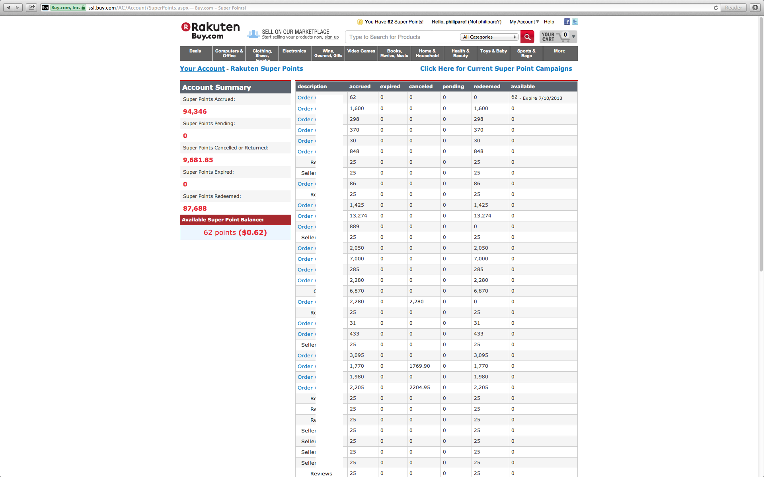Click the Rakuten Buy.com logo
The image size is (764, 477).
[x=210, y=31]
